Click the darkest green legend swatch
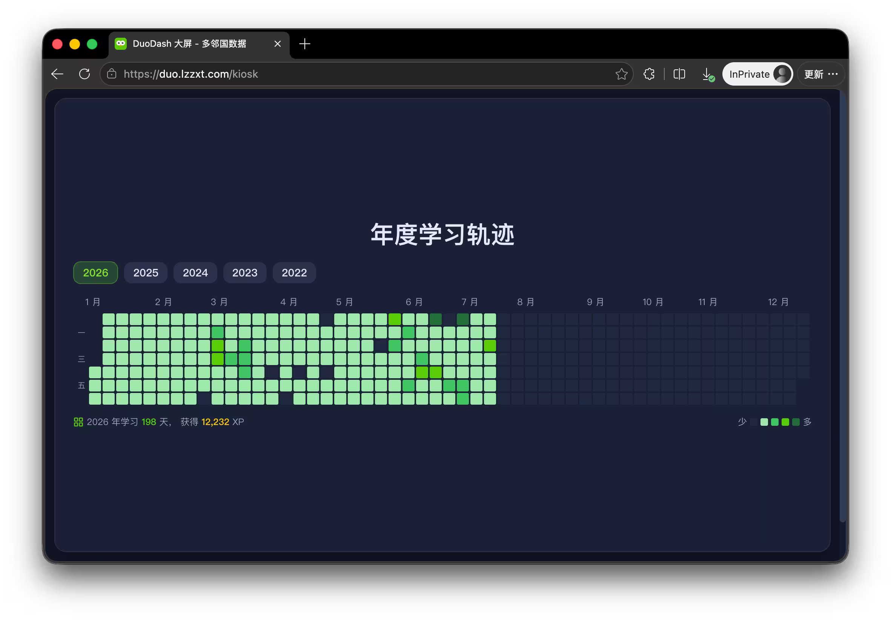 point(796,422)
